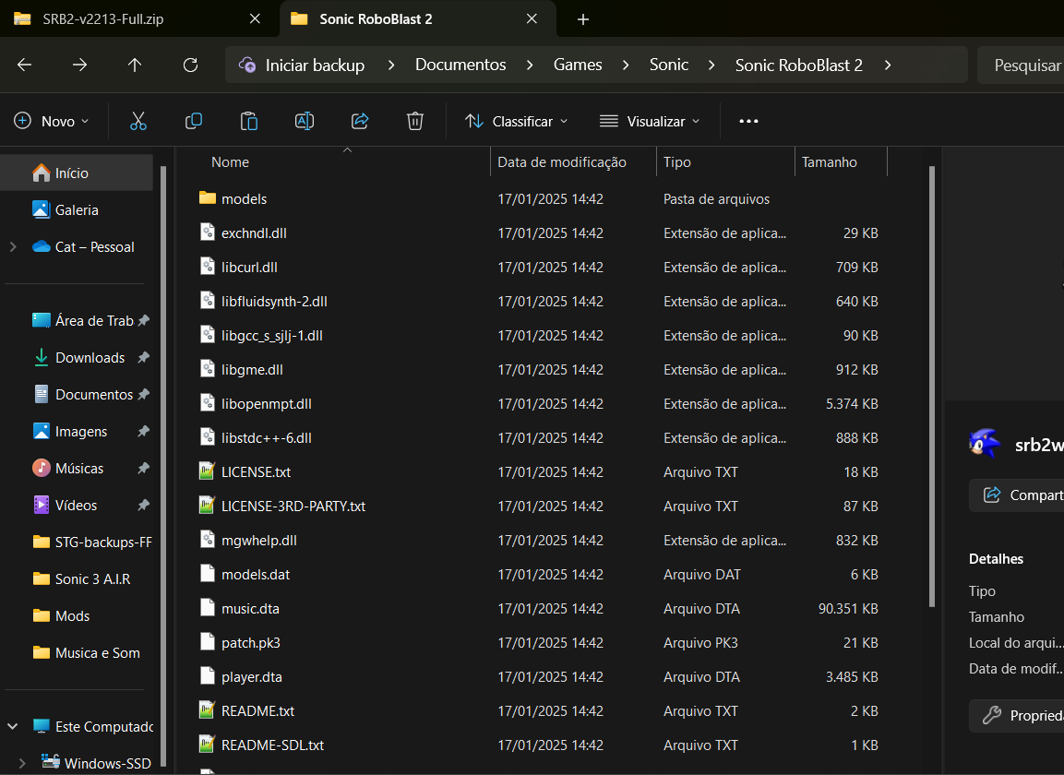Click pin icon next to Vídeos
Viewport: 1064px width, 775px height.
(x=144, y=505)
